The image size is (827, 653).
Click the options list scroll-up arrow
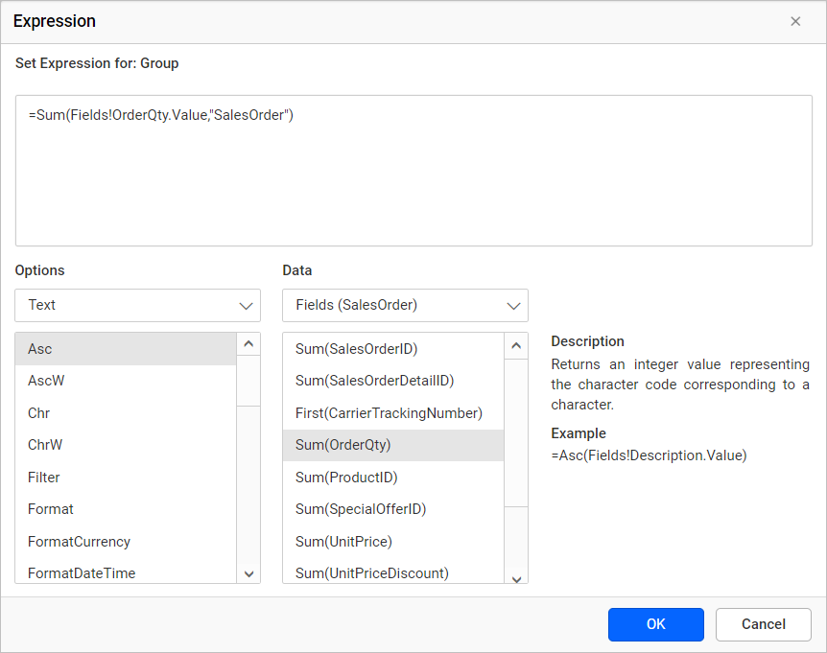point(248,344)
